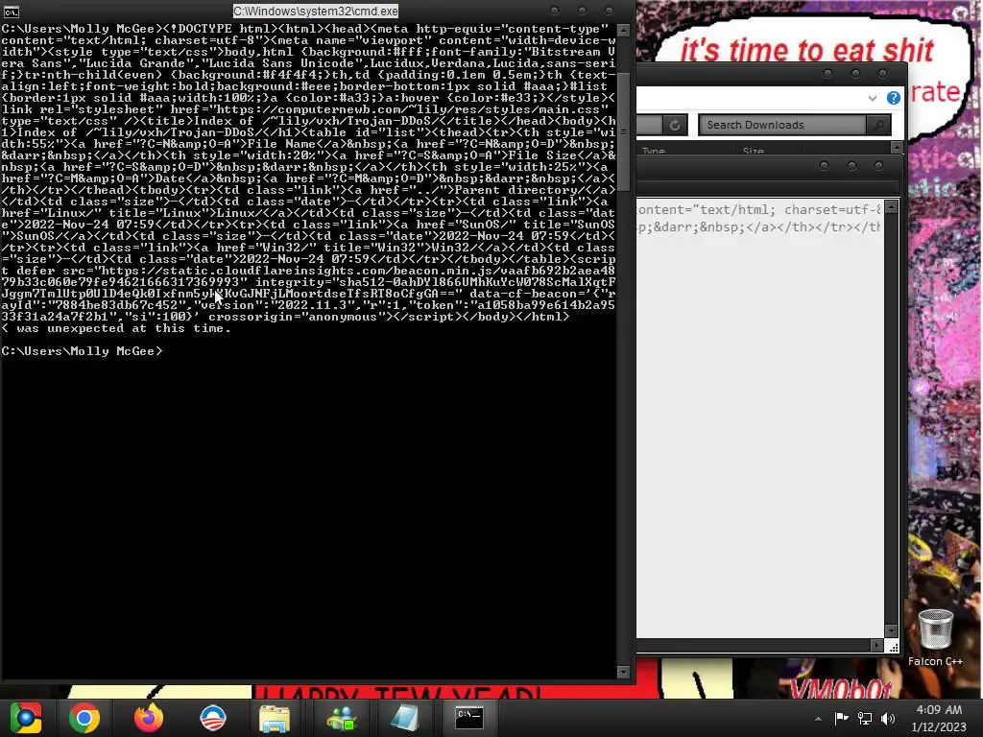
Task: Click the Explorer refresh button
Action: tap(675, 125)
